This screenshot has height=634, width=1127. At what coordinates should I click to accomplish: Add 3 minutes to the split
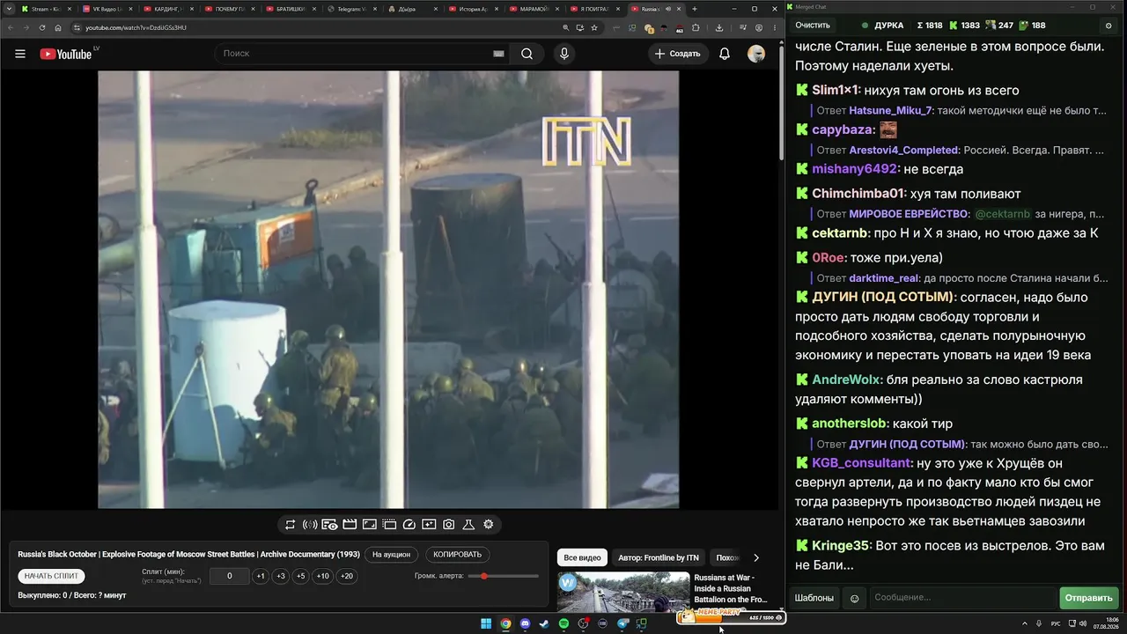(281, 576)
